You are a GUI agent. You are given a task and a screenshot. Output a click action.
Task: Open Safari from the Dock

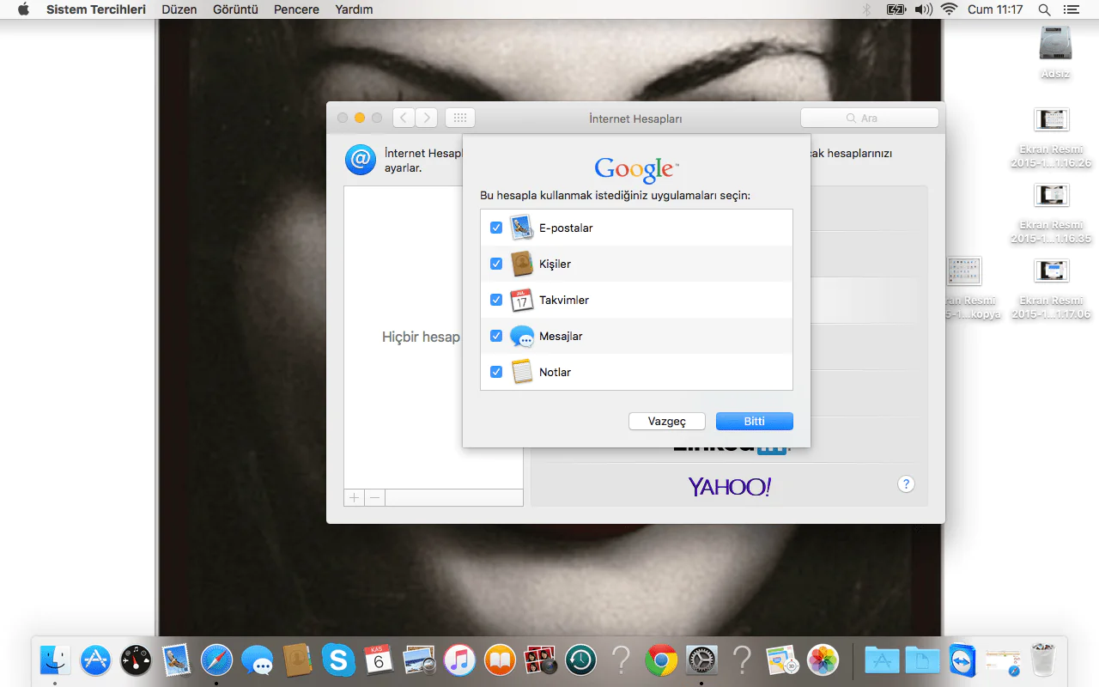tap(216, 660)
